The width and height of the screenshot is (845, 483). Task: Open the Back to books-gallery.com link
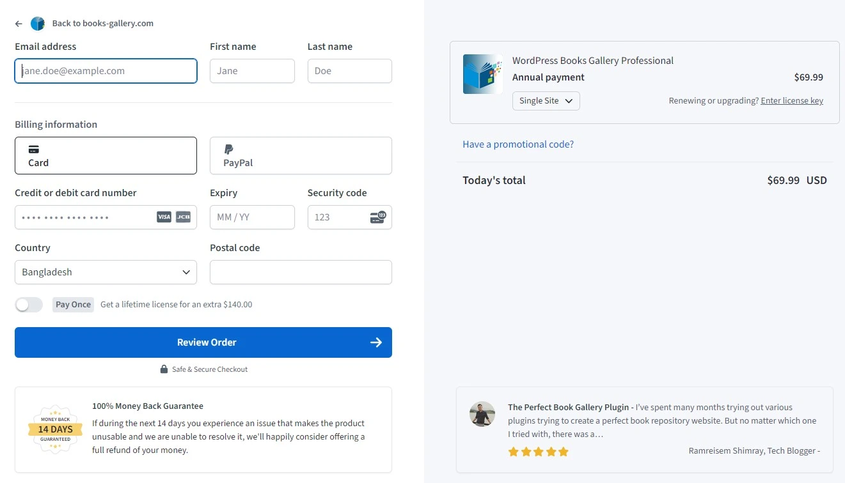pos(103,24)
